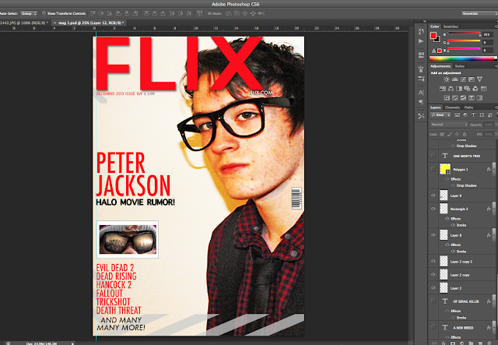Switch to the Paths tab

point(468,107)
